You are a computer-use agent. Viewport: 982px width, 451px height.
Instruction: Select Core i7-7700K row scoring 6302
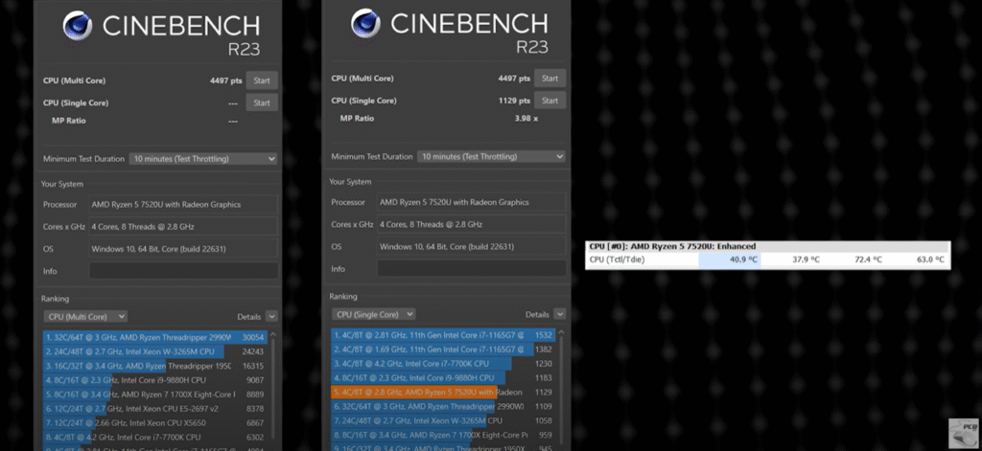pos(155,438)
